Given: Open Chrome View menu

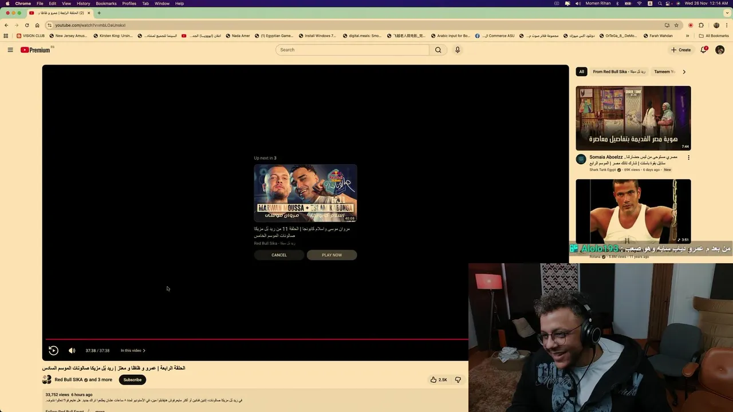Looking at the screenshot, I should pos(66,3).
